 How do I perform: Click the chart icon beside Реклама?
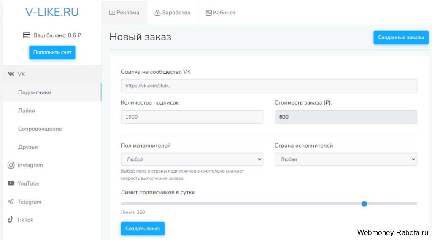pyautogui.click(x=112, y=12)
